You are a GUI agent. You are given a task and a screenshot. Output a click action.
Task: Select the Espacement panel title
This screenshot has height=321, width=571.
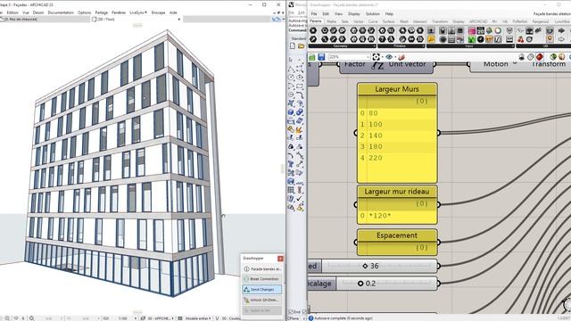[397, 235]
